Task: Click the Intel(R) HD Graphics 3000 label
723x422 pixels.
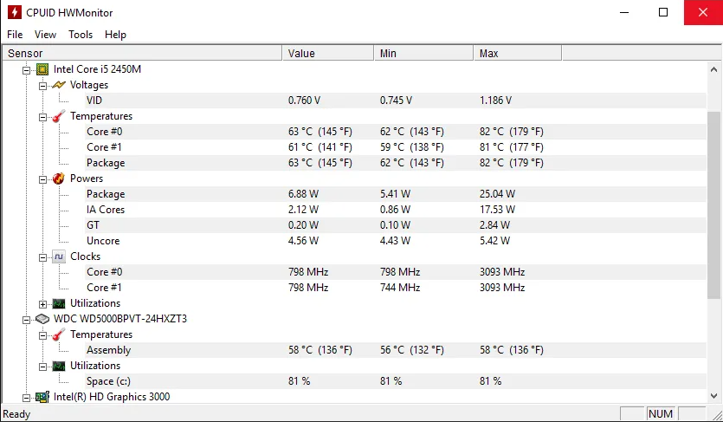Action: pos(112,397)
